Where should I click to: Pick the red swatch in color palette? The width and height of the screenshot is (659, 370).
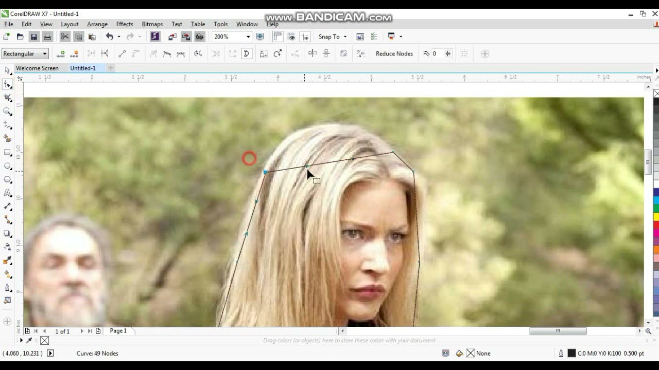click(656, 225)
